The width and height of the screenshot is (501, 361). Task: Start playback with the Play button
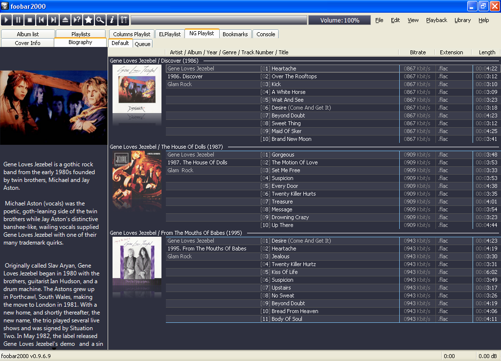point(6,20)
